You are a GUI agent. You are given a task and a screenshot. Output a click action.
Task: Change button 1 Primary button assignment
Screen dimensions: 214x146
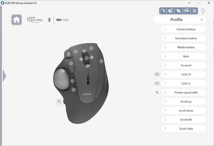coord(184,29)
